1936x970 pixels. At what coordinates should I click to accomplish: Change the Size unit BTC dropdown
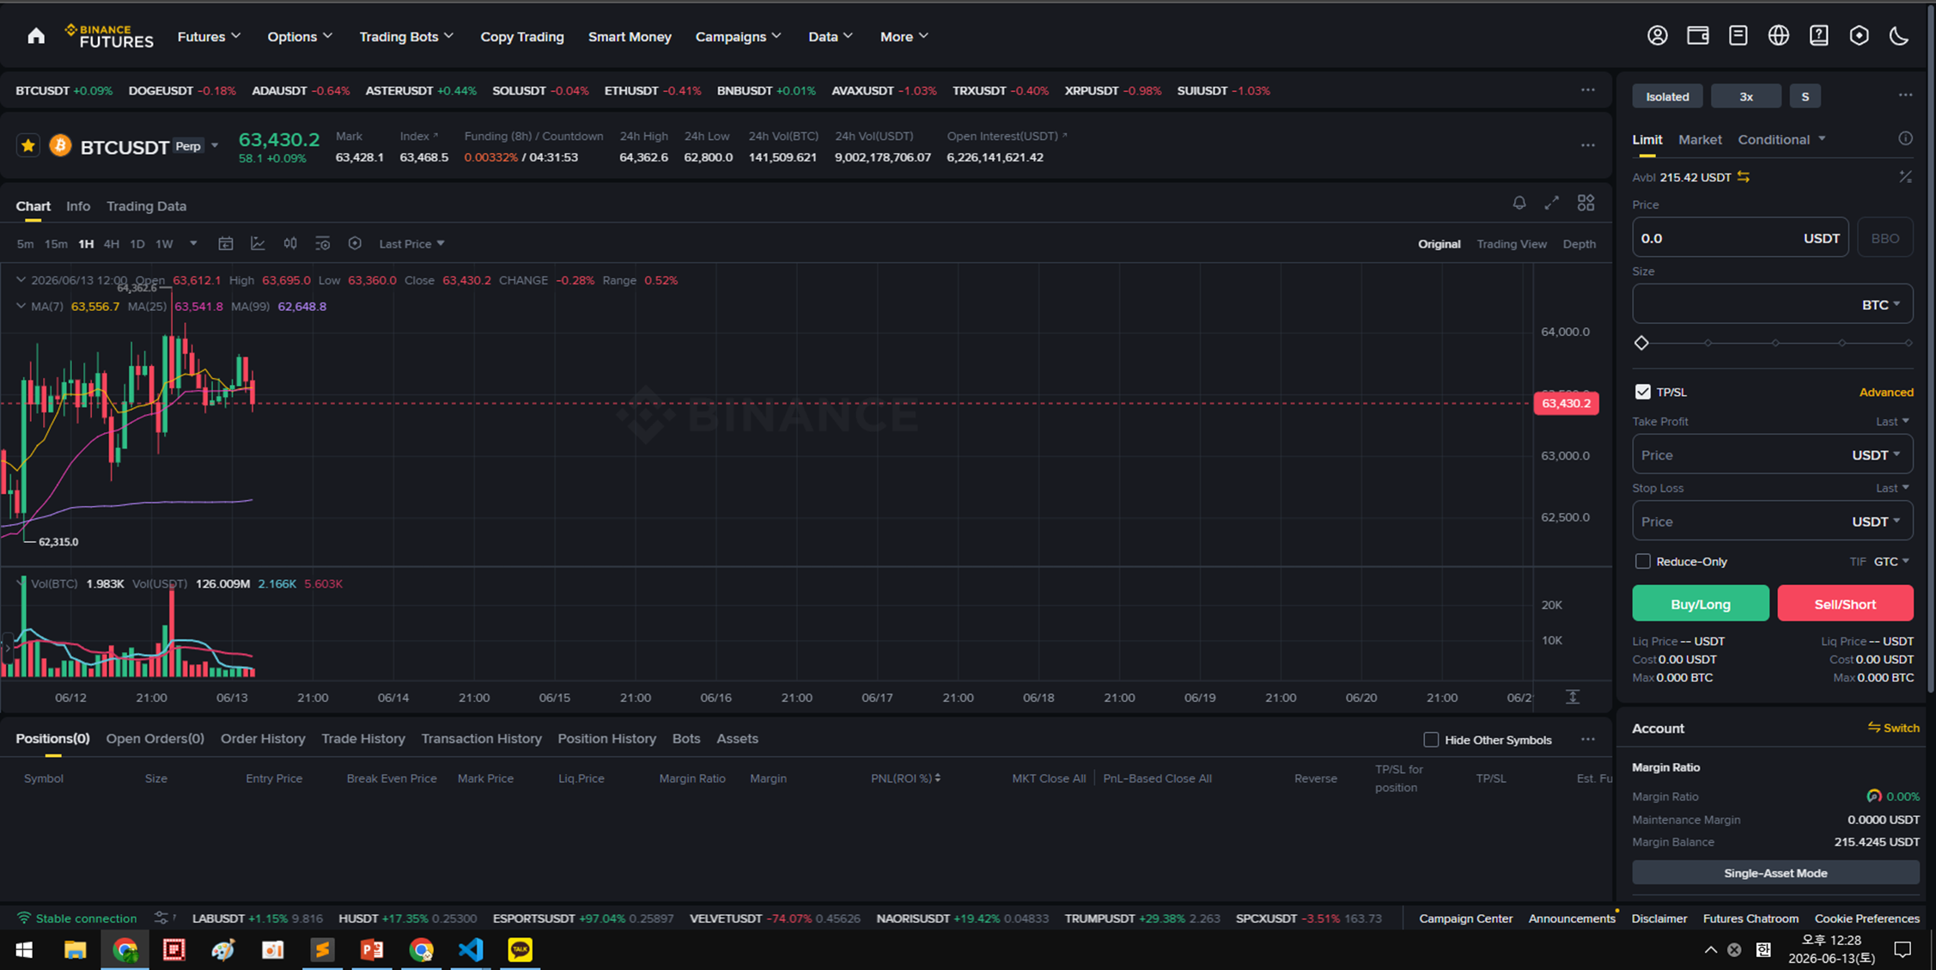click(x=1880, y=305)
